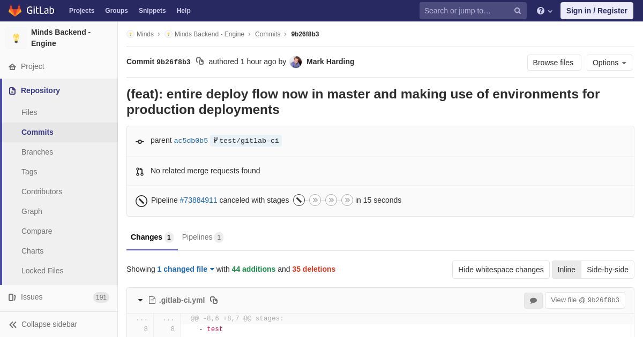Click Hide whitespace changes button
Screen dimensions: 643x337
coord(501,270)
